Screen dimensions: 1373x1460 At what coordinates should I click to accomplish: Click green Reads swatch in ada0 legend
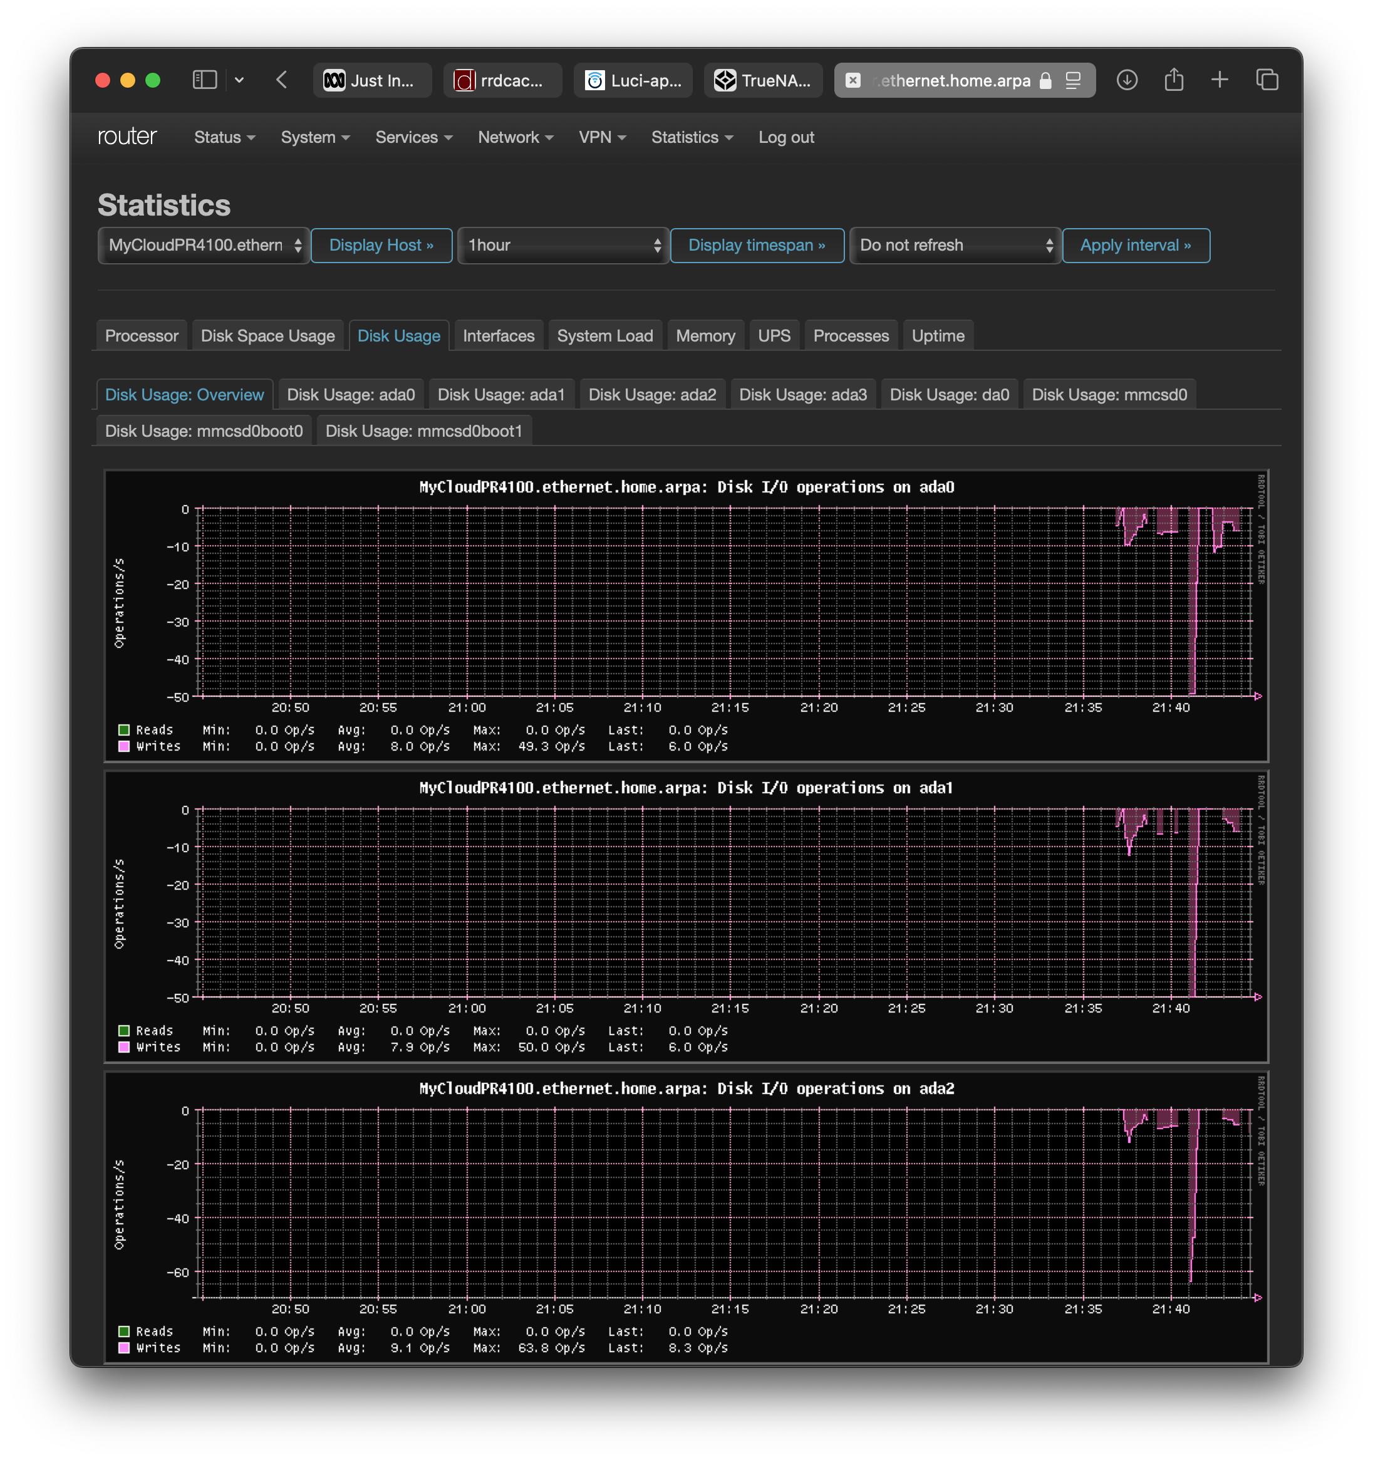[x=124, y=730]
